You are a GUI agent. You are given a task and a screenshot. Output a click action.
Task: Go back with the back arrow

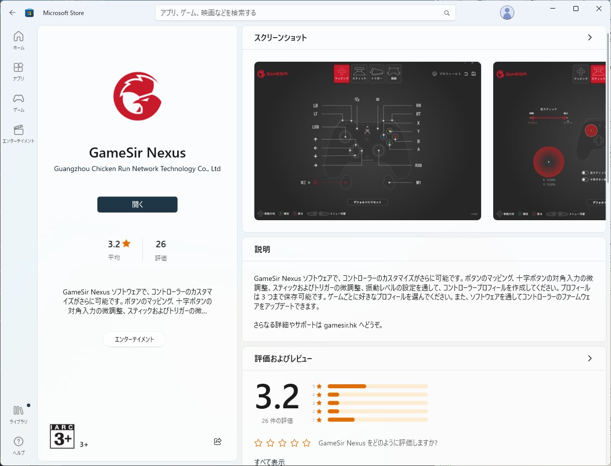(12, 13)
